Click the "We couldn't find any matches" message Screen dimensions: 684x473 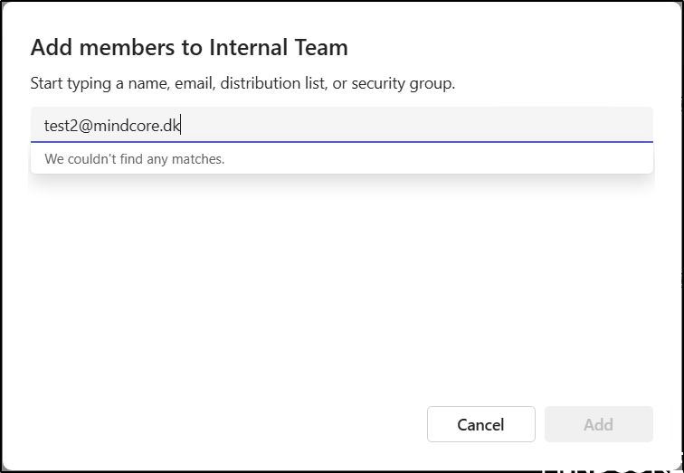[x=135, y=159]
